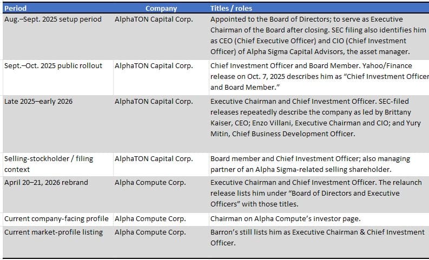Select the Selling-stockholder / filing context cell
The width and height of the screenshot is (429, 260).
tap(58, 164)
